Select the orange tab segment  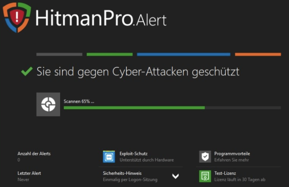(258, 54)
